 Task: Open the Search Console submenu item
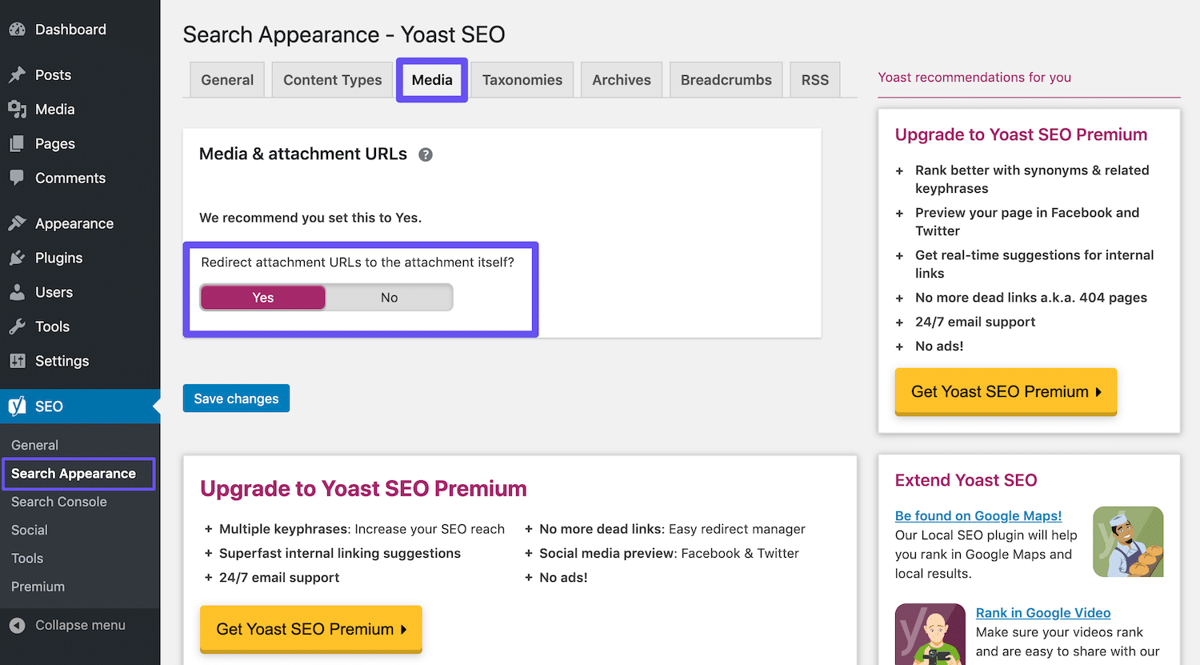tap(58, 502)
